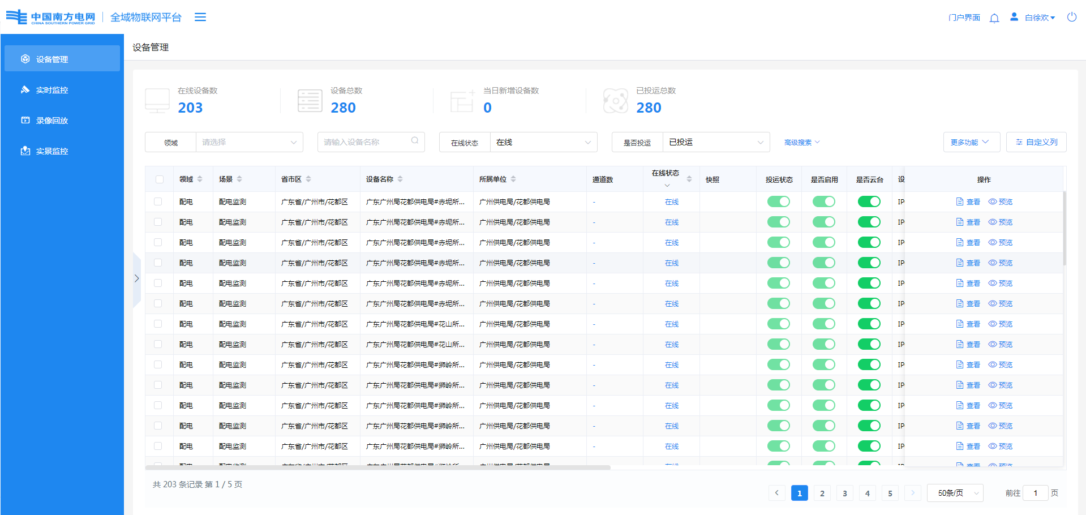Open the 是否投运 dropdown showing 已投运
Screen dimensions: 1086x515
click(716, 142)
